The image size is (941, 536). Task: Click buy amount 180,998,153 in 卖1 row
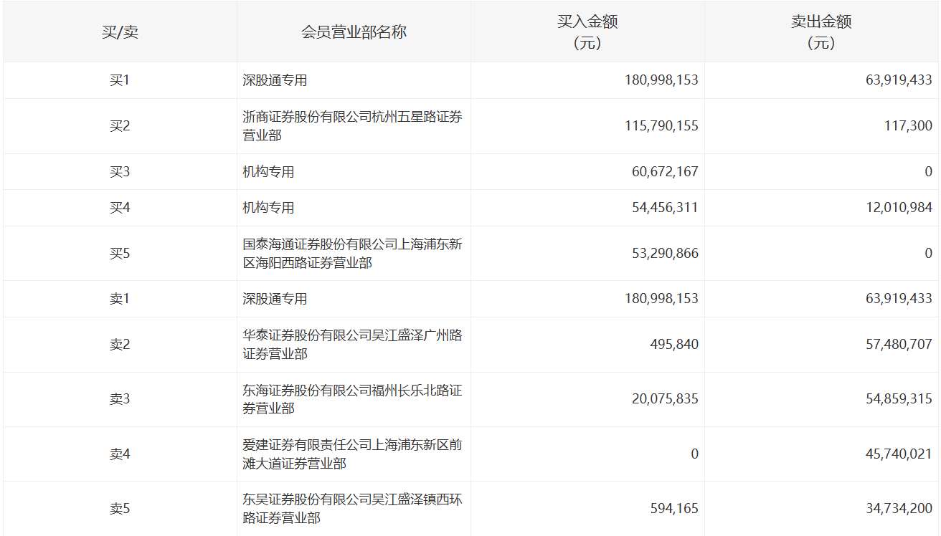click(x=661, y=299)
